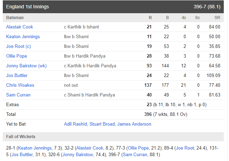Click the SR column header
Screen dimensions: 229x161
coord(217,17)
